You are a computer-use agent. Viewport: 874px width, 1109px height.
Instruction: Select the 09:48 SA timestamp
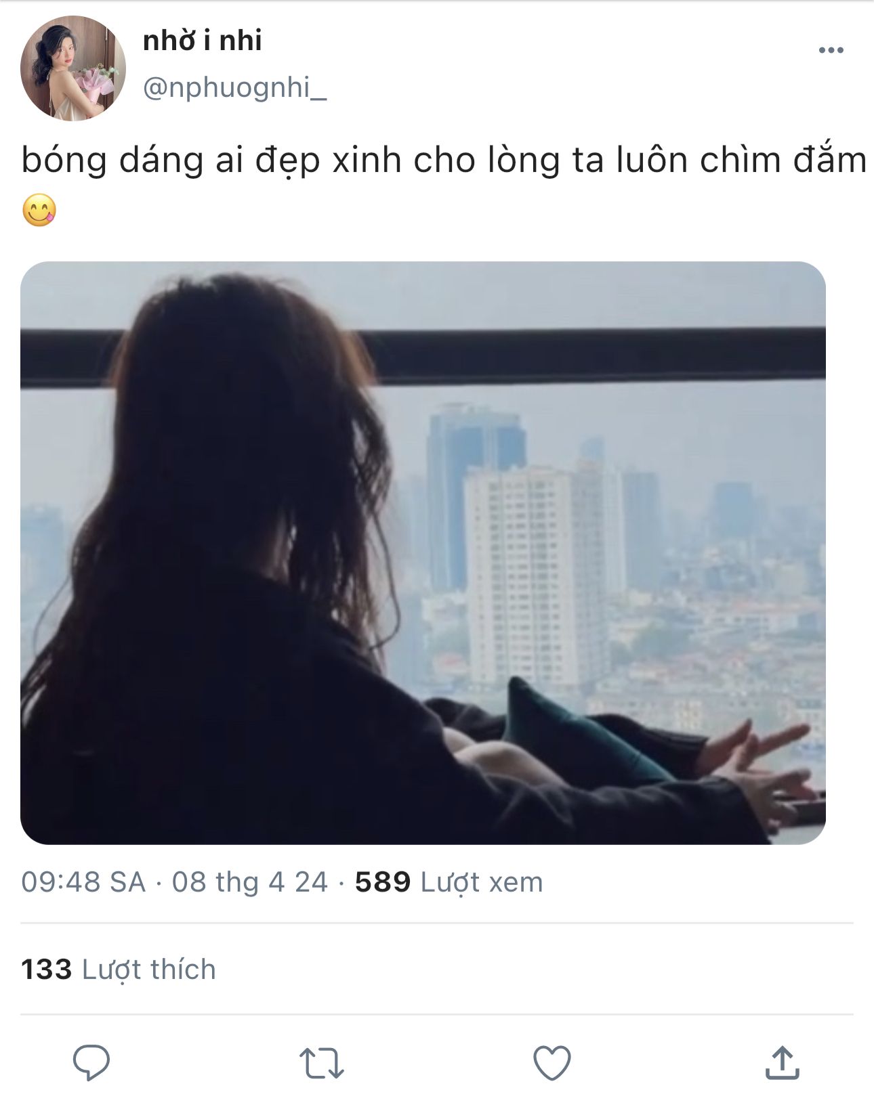click(x=83, y=882)
